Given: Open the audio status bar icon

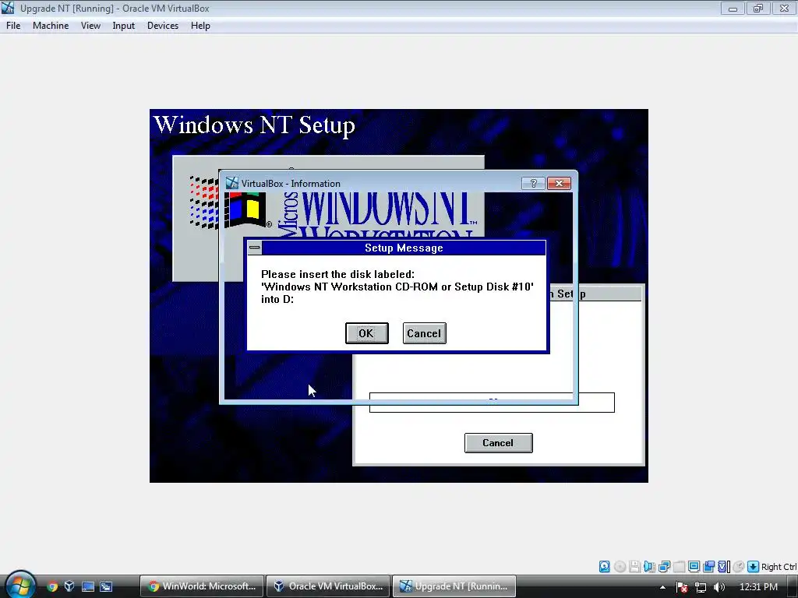Looking at the screenshot, I should coord(649,567).
